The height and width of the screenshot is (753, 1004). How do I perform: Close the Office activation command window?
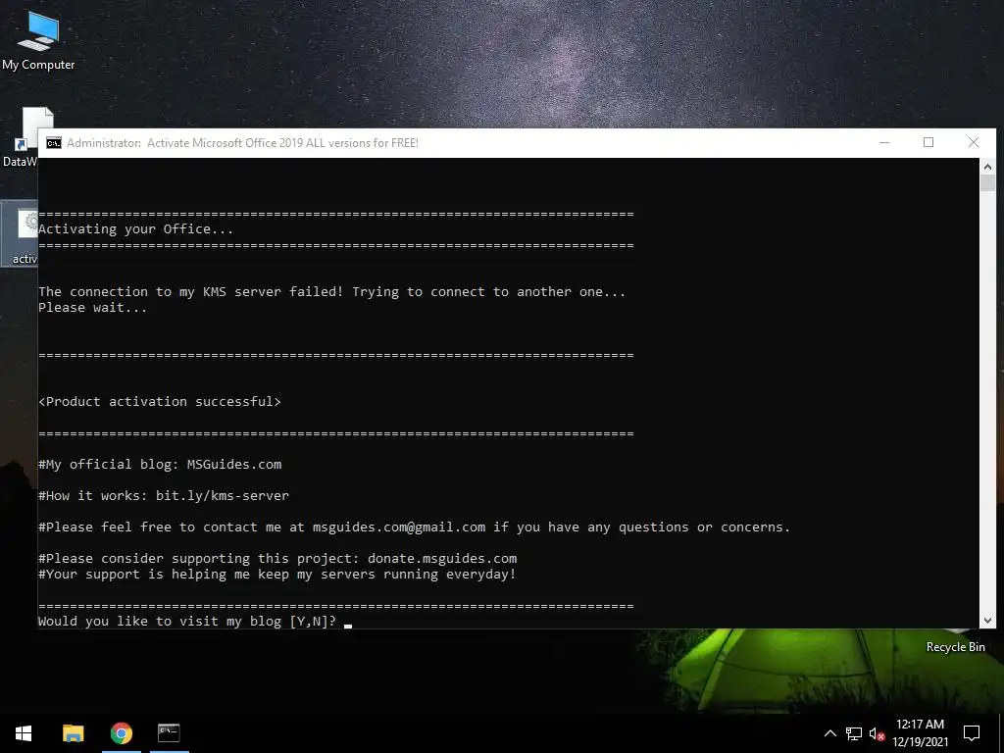(x=974, y=143)
